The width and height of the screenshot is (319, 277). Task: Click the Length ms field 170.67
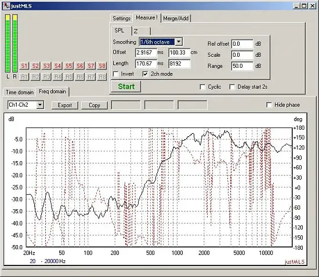pyautogui.click(x=146, y=64)
